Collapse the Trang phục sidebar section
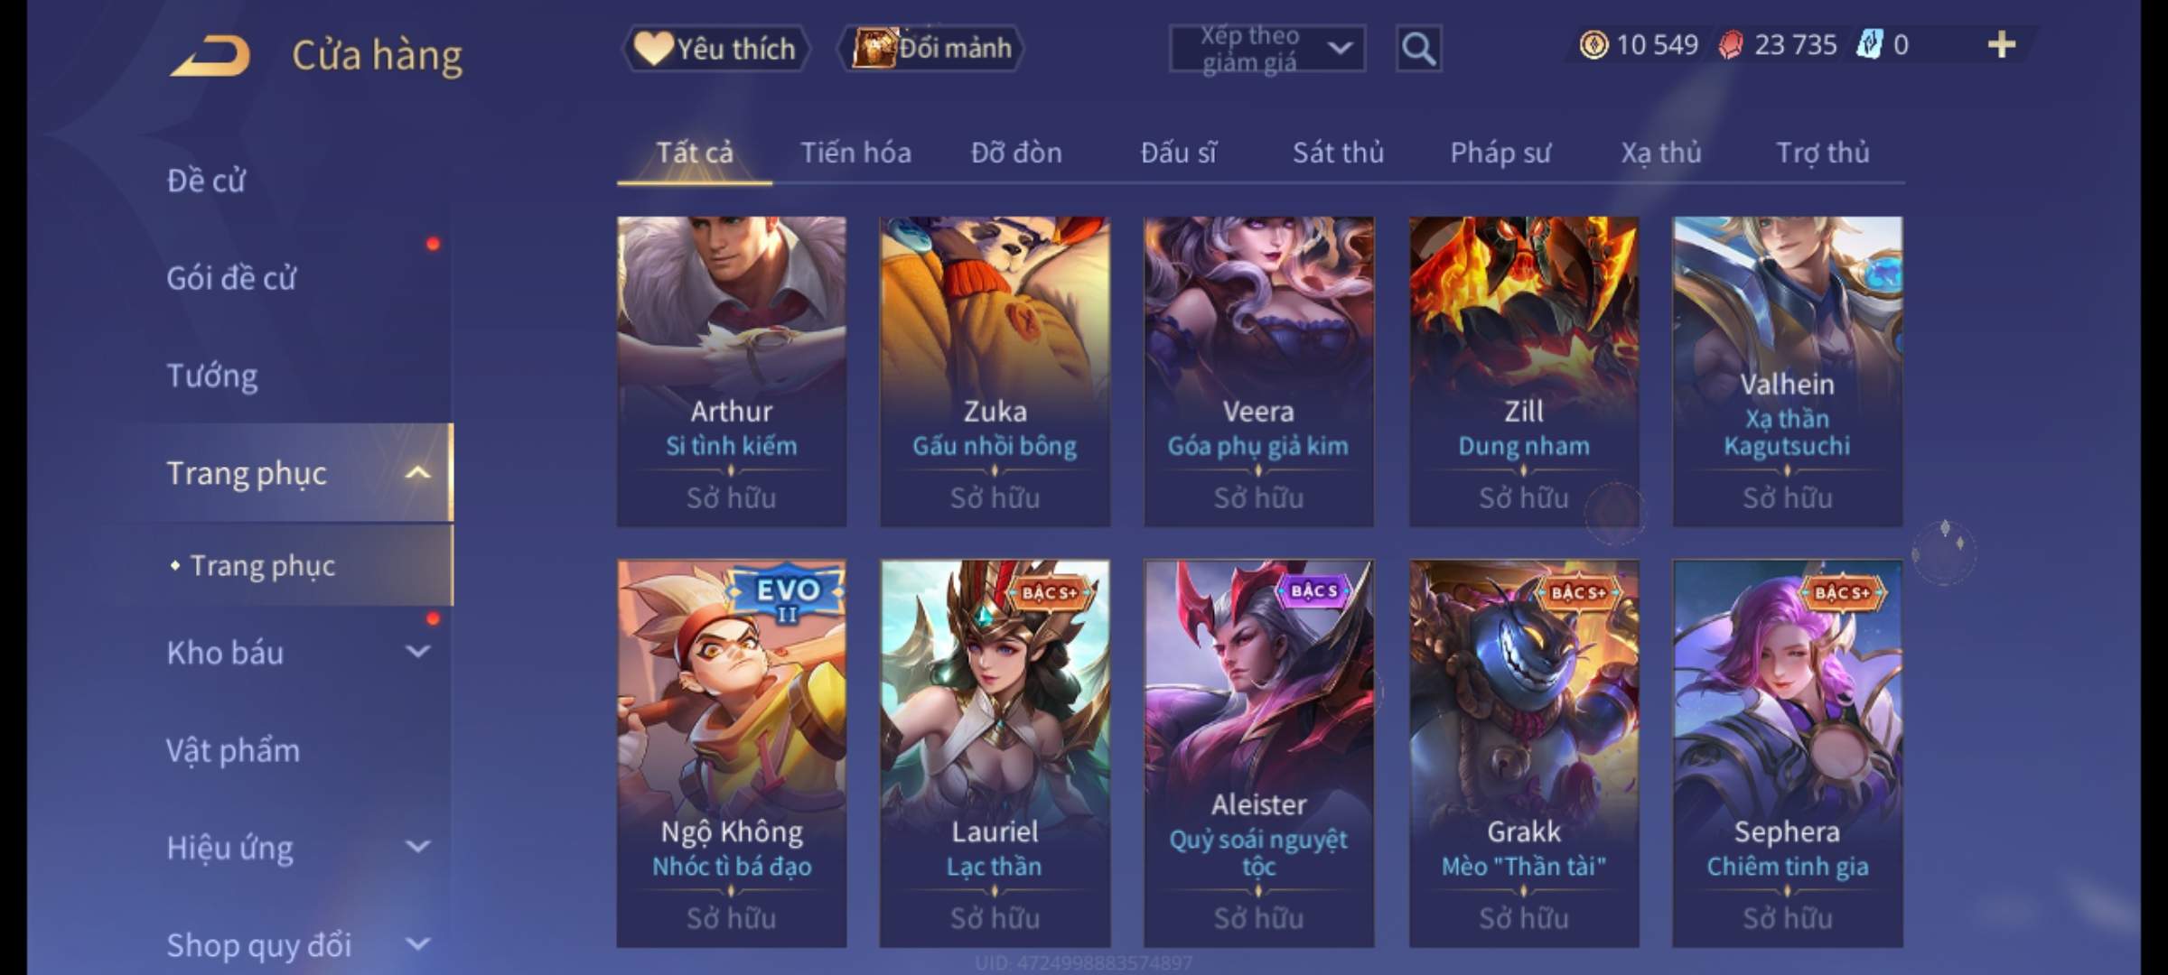2168x975 pixels. (x=417, y=473)
